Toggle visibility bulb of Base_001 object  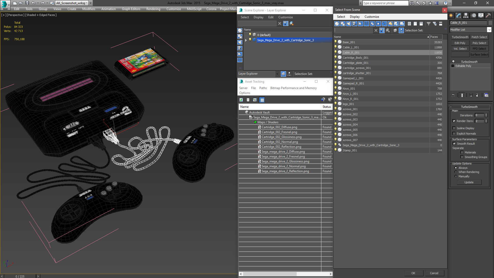pos(336,42)
